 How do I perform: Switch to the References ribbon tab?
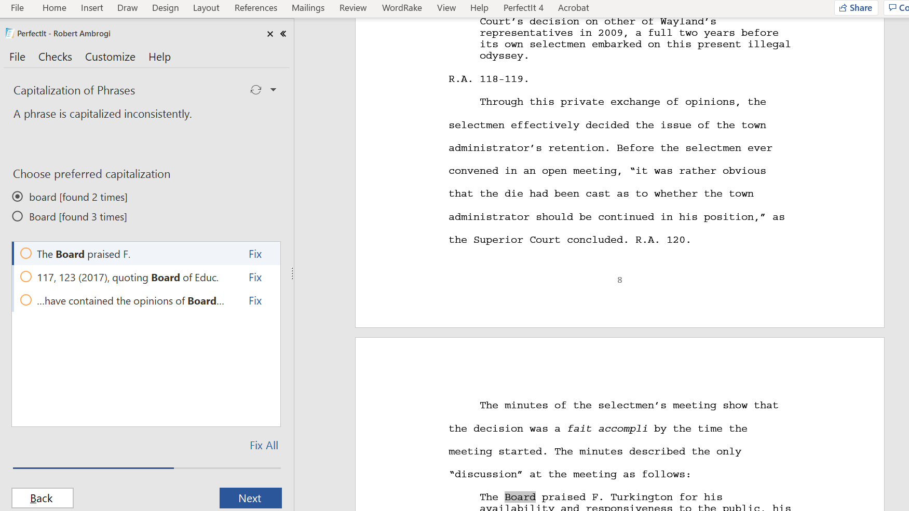click(x=255, y=8)
